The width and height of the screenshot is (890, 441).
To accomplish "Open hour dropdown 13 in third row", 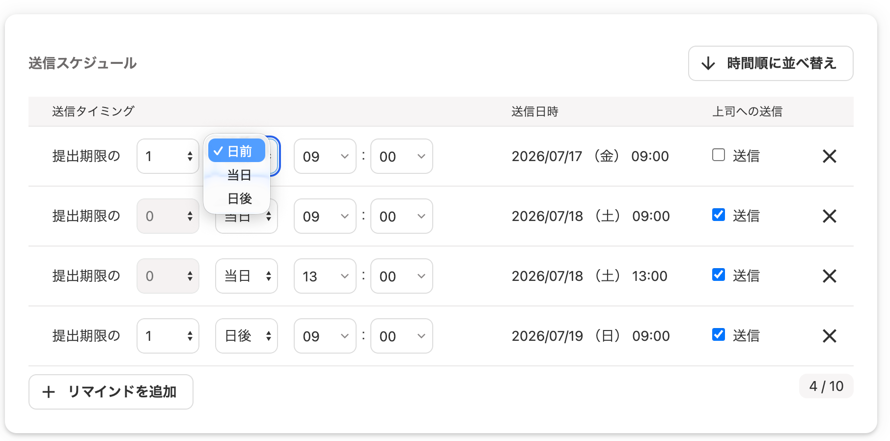I will coord(325,276).
